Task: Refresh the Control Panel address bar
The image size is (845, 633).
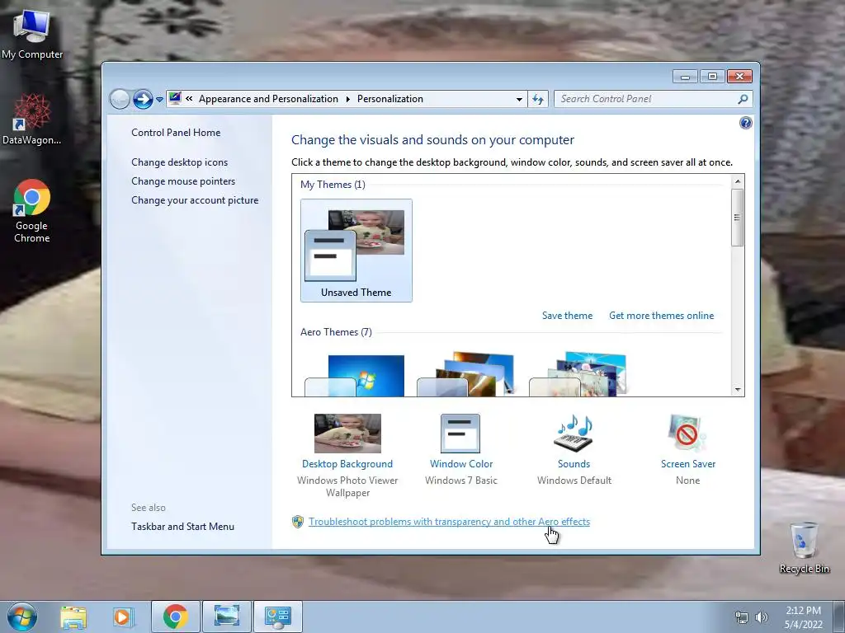Action: (x=538, y=99)
